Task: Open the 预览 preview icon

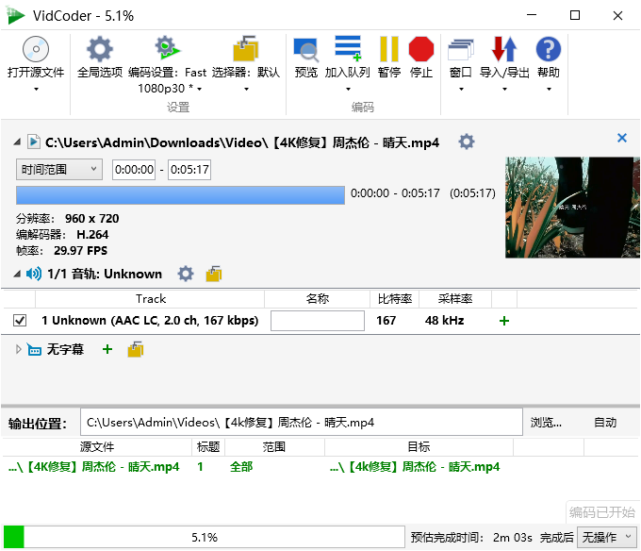Action: (x=305, y=49)
